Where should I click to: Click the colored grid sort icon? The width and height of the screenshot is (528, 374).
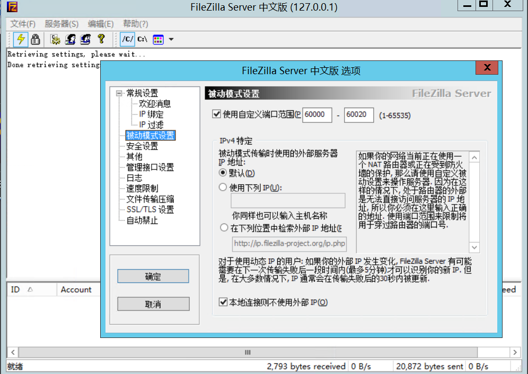point(159,39)
